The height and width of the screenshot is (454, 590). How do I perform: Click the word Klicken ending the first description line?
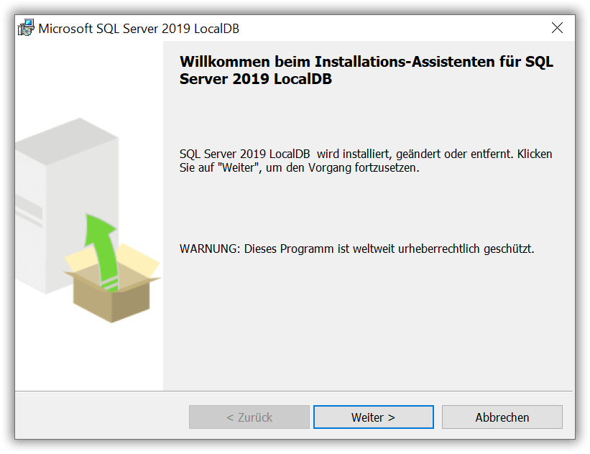[535, 154]
